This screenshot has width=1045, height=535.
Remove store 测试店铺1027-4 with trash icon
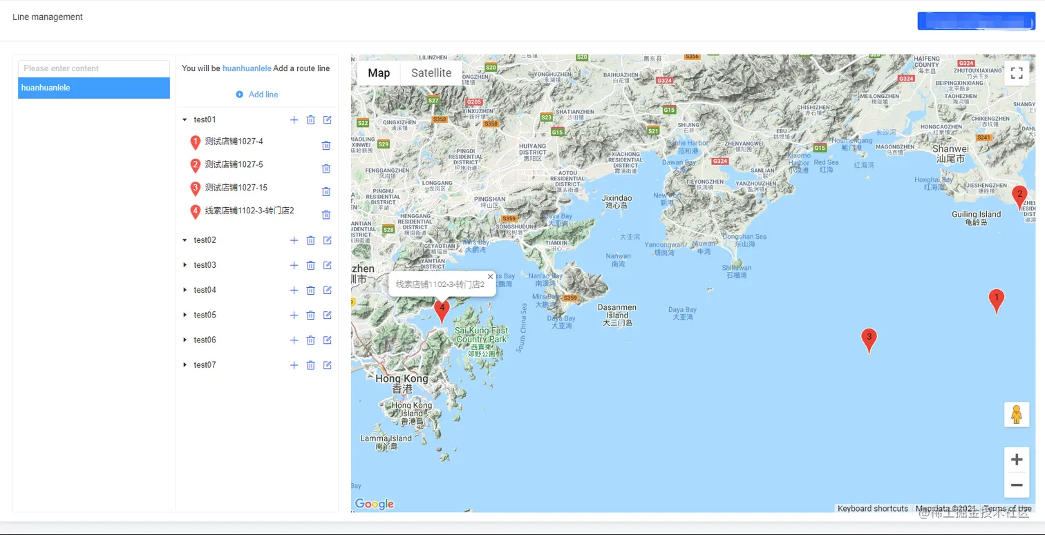point(326,146)
